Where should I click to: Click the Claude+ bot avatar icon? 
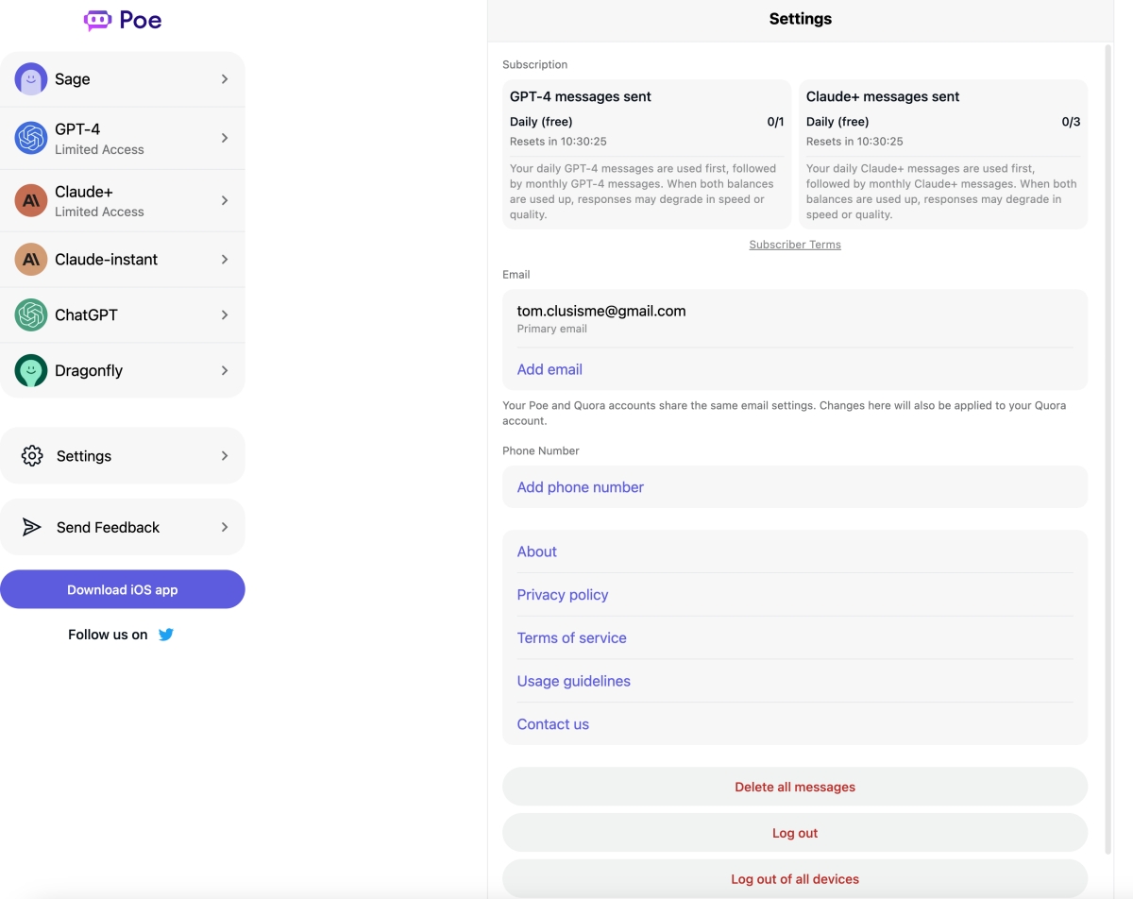click(x=31, y=200)
